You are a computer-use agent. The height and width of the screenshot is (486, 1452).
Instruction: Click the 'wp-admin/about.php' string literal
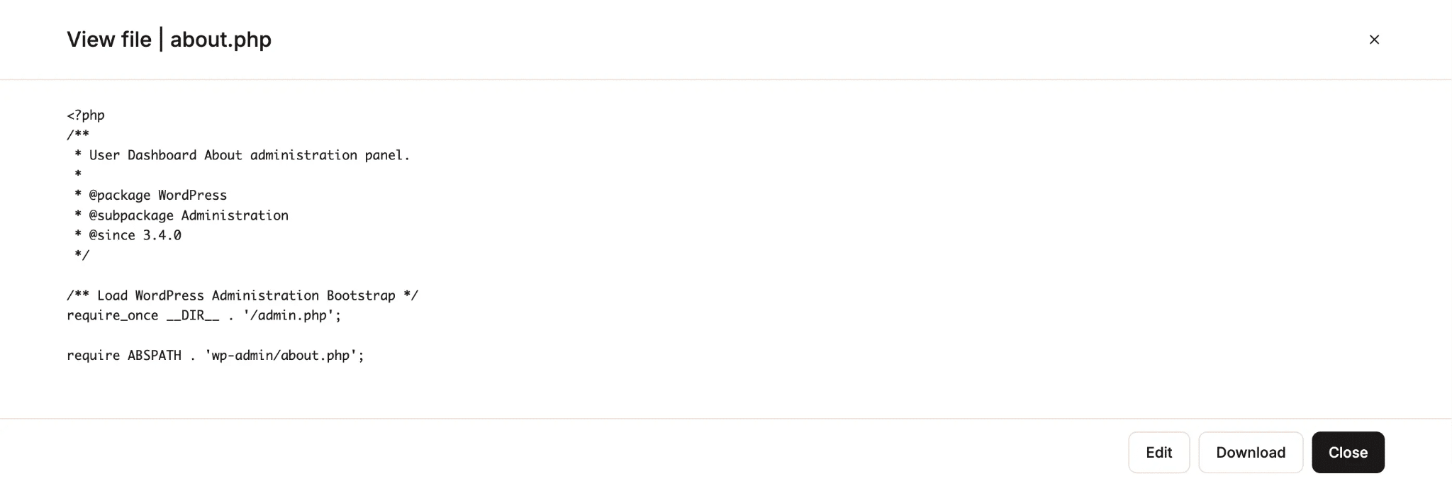[281, 356]
